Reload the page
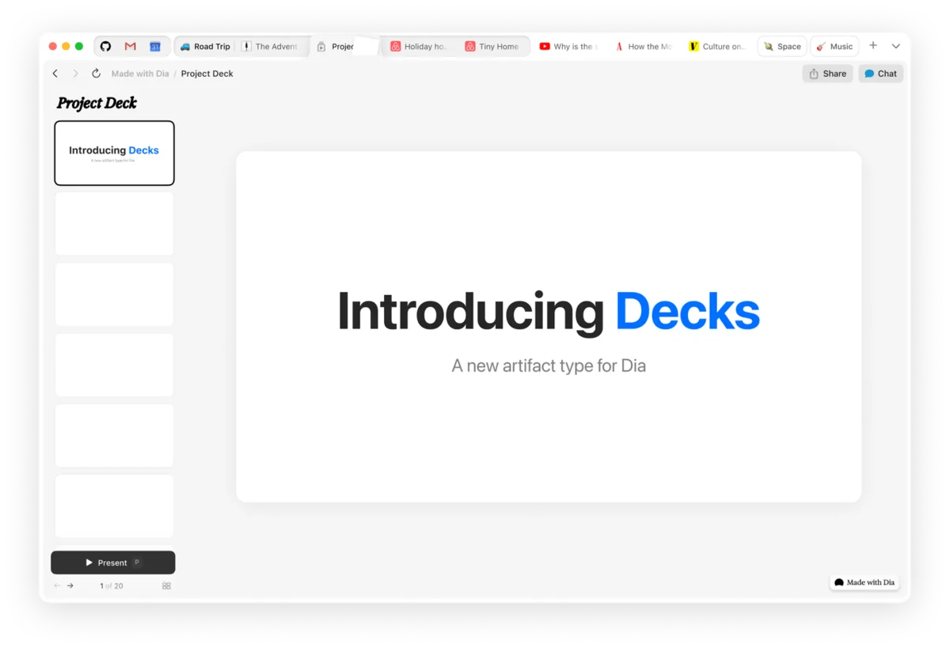This screenshot has height=648, width=950. coord(96,74)
